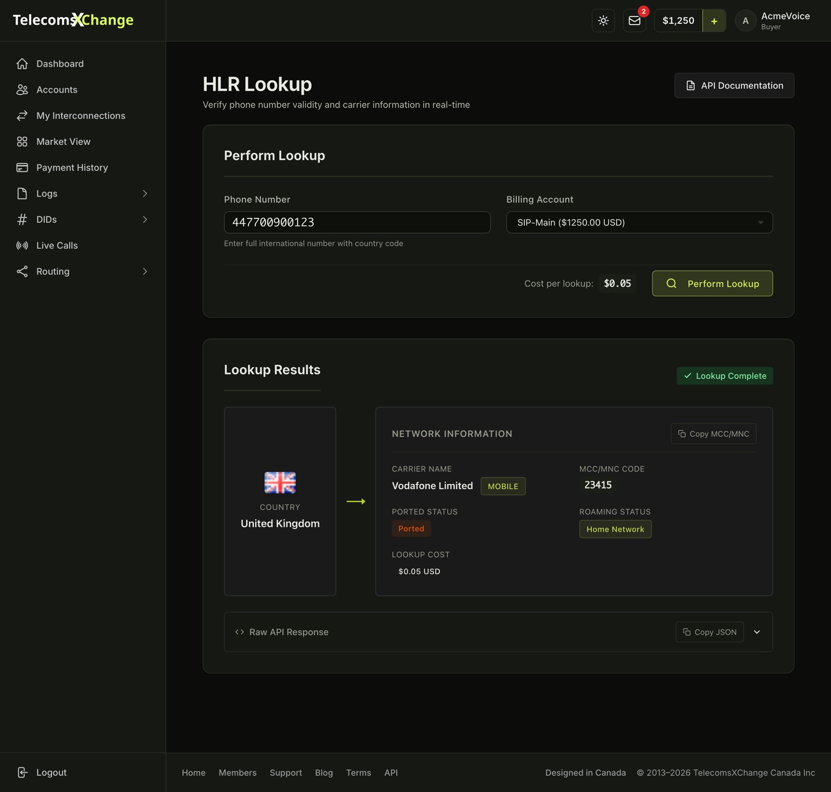Expand the Raw API Response chevron
The image size is (831, 792).
pos(757,632)
